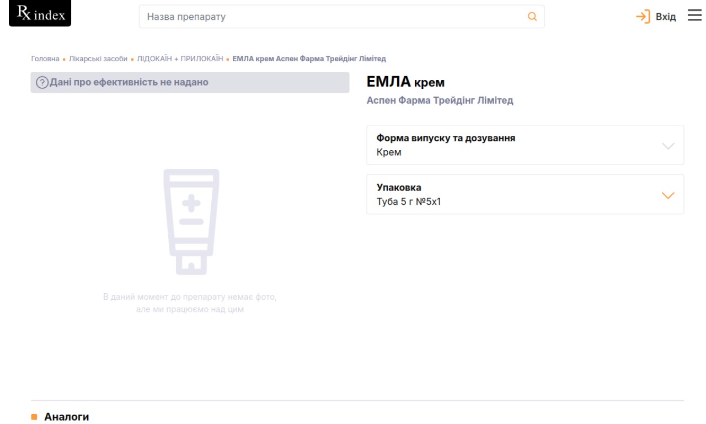Select the 'Аналоги' section heading
The height and width of the screenshot is (424, 706).
66,417
